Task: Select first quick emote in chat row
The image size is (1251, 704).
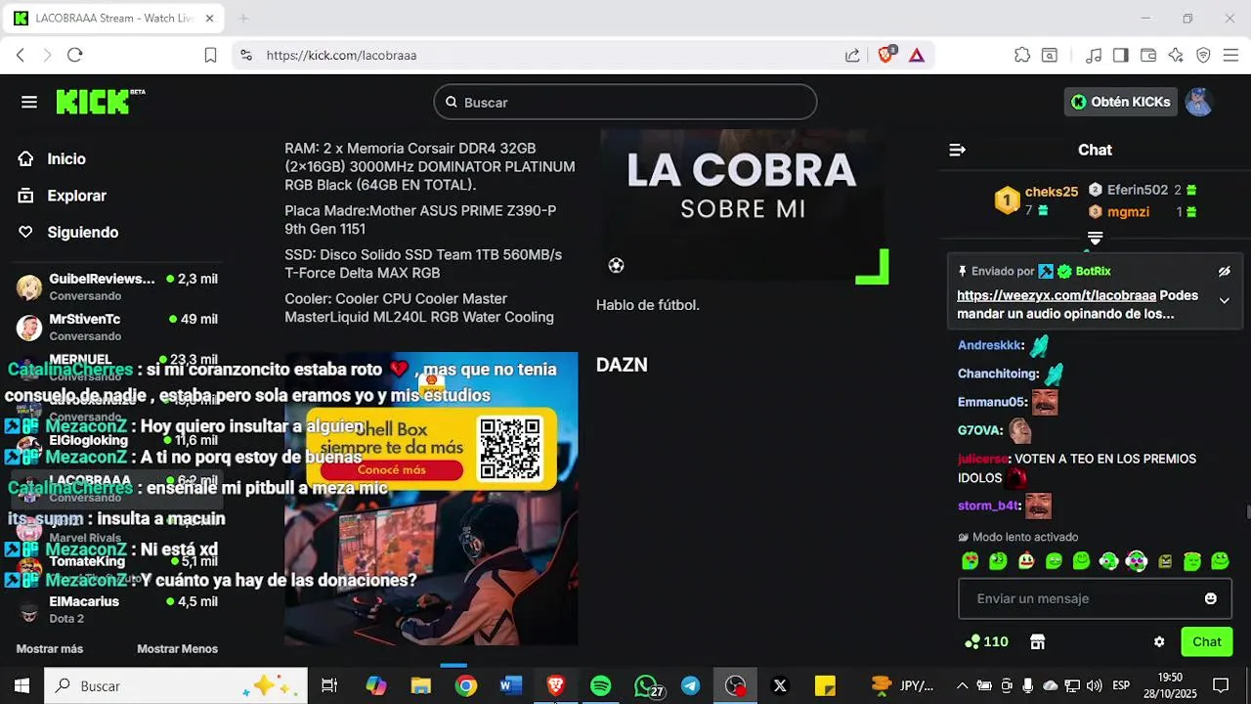Action: pyautogui.click(x=970, y=561)
